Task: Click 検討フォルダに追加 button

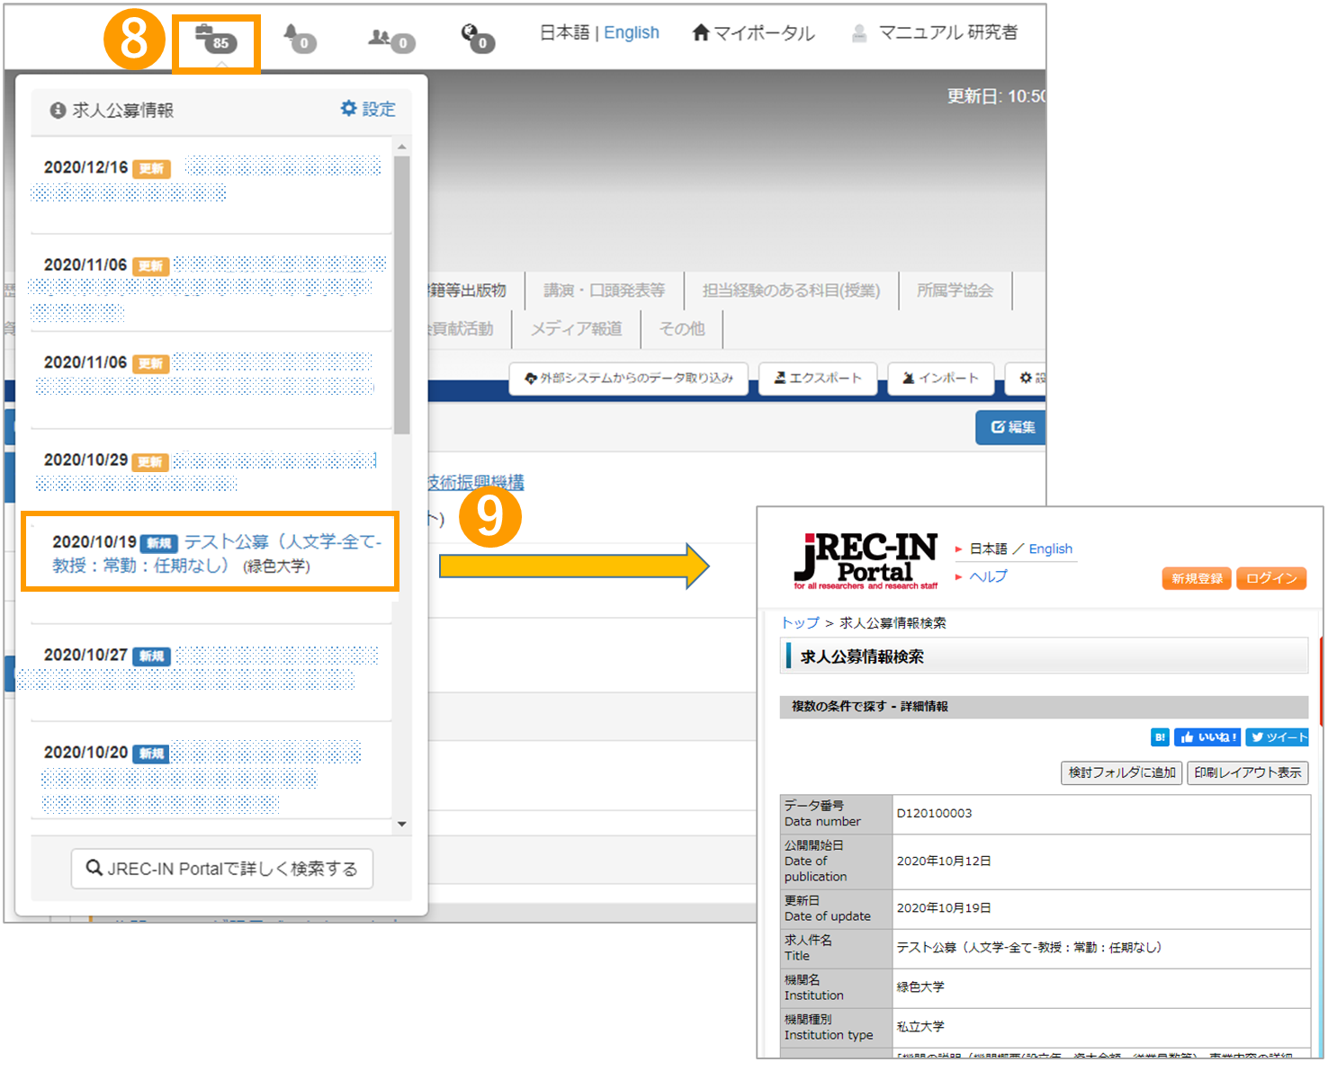Action: point(1121,772)
